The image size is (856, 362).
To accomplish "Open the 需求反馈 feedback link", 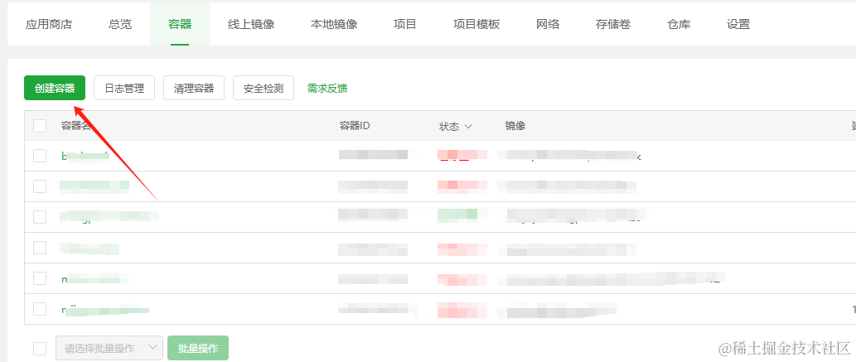I will pos(327,88).
